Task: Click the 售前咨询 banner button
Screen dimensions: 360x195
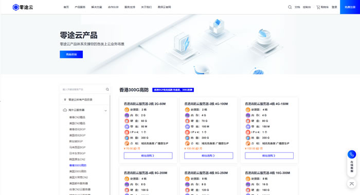Action: pyautogui.click(x=71, y=54)
